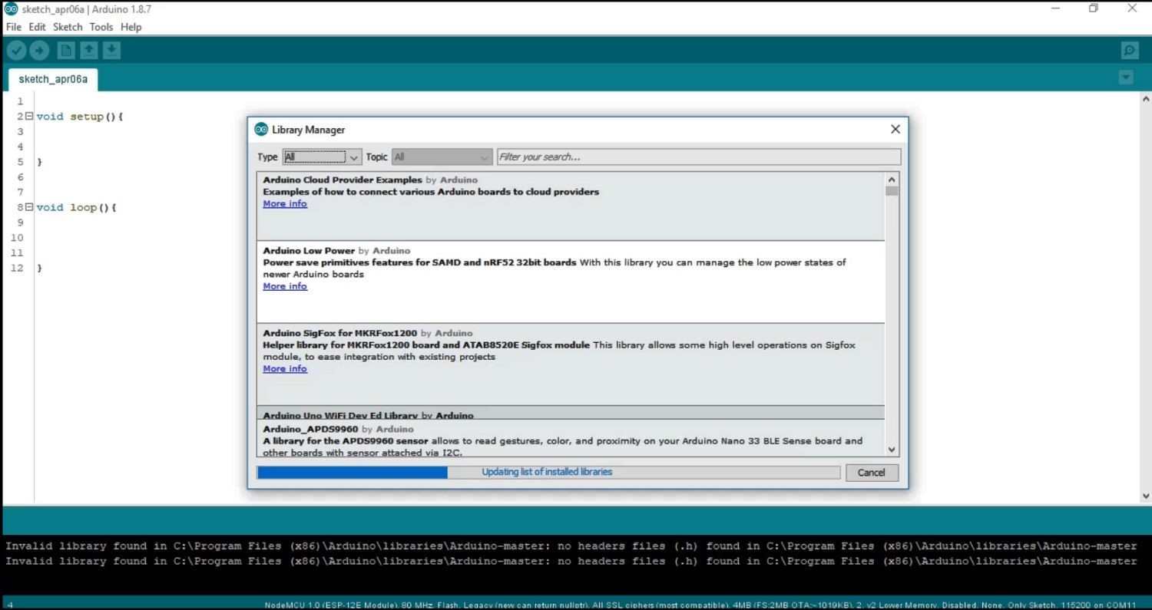This screenshot has height=610, width=1152.
Task: Click the Arduino logo in the title bar
Action: tap(11, 8)
